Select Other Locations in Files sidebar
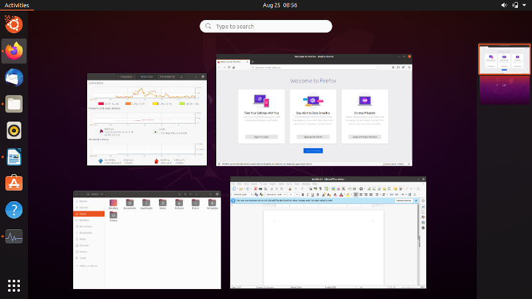This screenshot has width=532, height=299. coord(89,266)
